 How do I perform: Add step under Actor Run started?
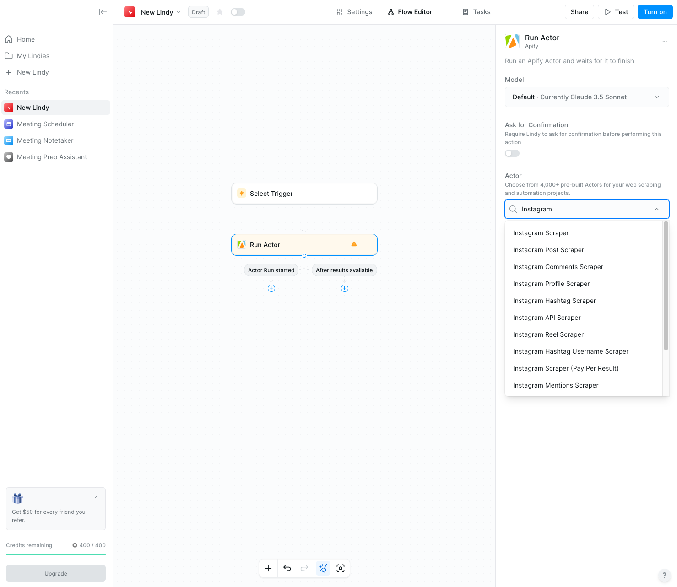(271, 288)
